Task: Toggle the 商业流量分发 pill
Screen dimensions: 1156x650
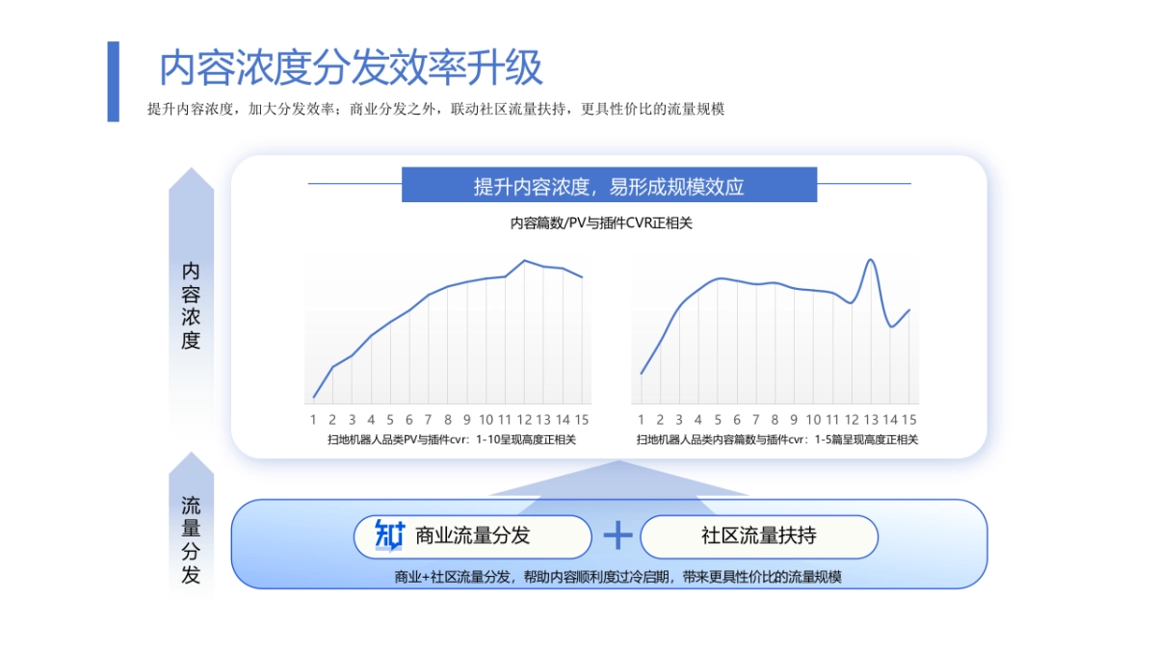Action: (472, 536)
